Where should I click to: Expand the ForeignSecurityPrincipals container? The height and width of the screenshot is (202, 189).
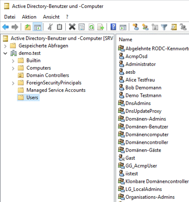point(13,83)
